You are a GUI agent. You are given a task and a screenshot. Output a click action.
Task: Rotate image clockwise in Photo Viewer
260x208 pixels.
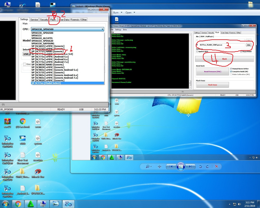click(x=207, y=166)
